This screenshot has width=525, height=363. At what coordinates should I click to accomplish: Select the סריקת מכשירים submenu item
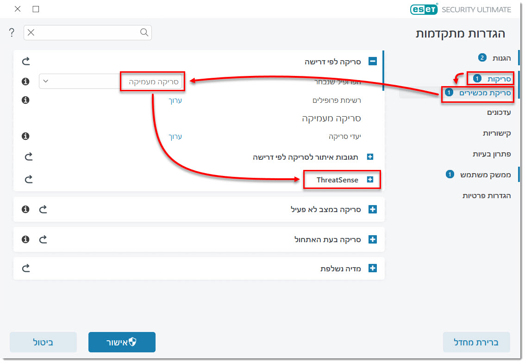(485, 93)
